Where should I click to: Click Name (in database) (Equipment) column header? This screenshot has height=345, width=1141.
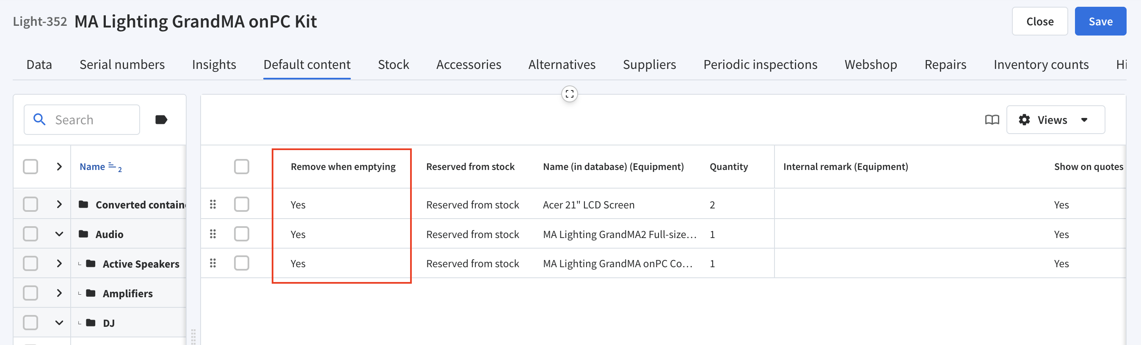pyautogui.click(x=613, y=167)
